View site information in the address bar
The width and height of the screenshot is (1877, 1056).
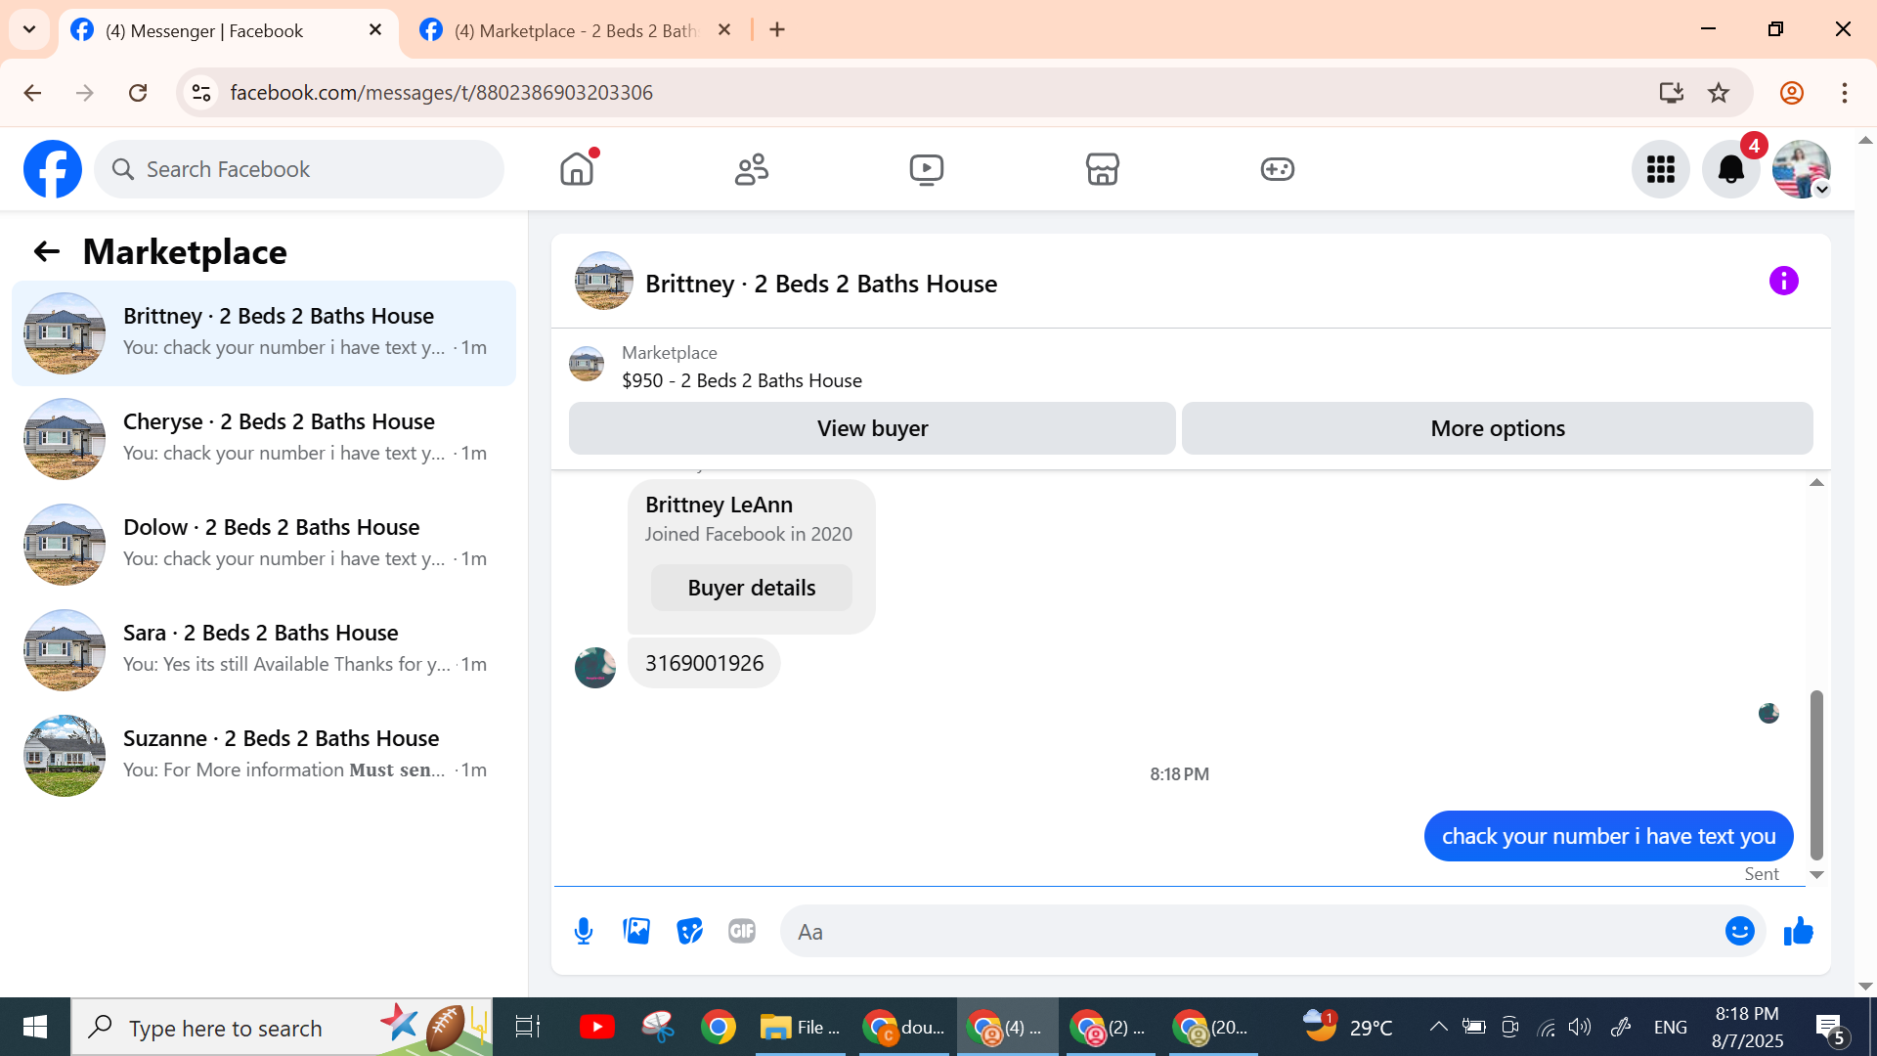point(201,93)
